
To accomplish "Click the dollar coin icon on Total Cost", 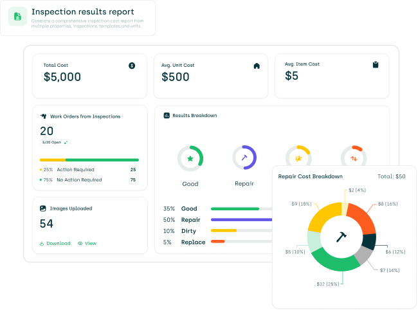I will (132, 65).
